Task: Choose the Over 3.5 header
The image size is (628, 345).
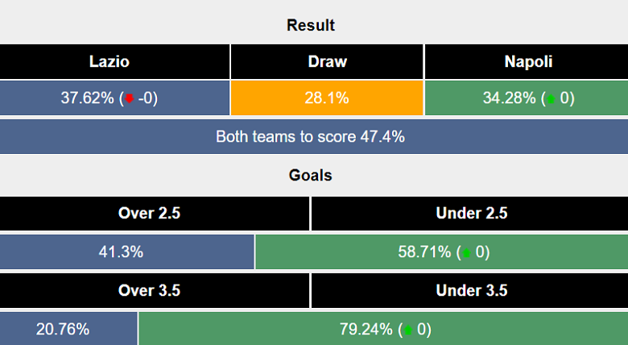Action: click(x=155, y=290)
